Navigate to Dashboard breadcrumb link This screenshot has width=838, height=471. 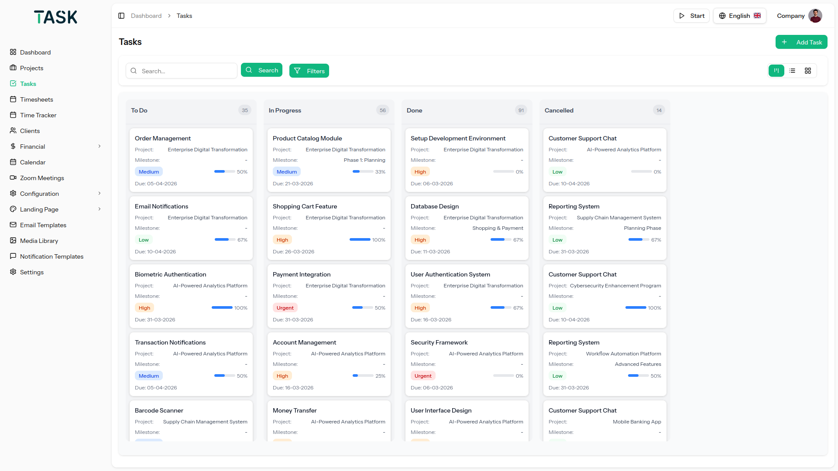[x=146, y=16]
